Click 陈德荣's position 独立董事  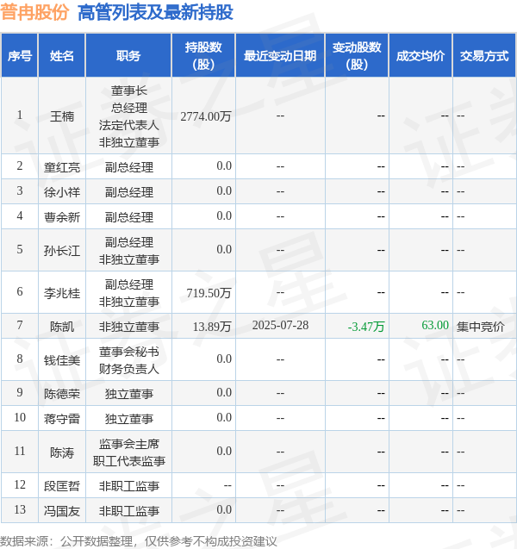pos(128,394)
